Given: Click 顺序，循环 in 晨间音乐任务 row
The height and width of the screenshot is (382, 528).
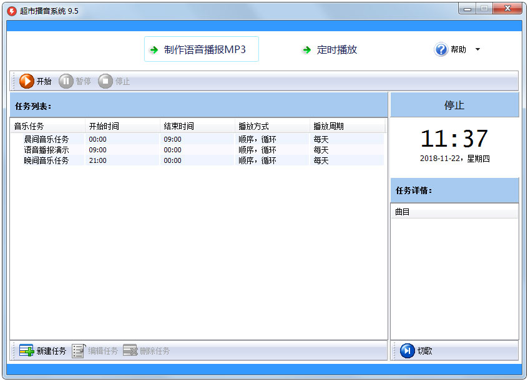Looking at the screenshot, I should tap(257, 139).
